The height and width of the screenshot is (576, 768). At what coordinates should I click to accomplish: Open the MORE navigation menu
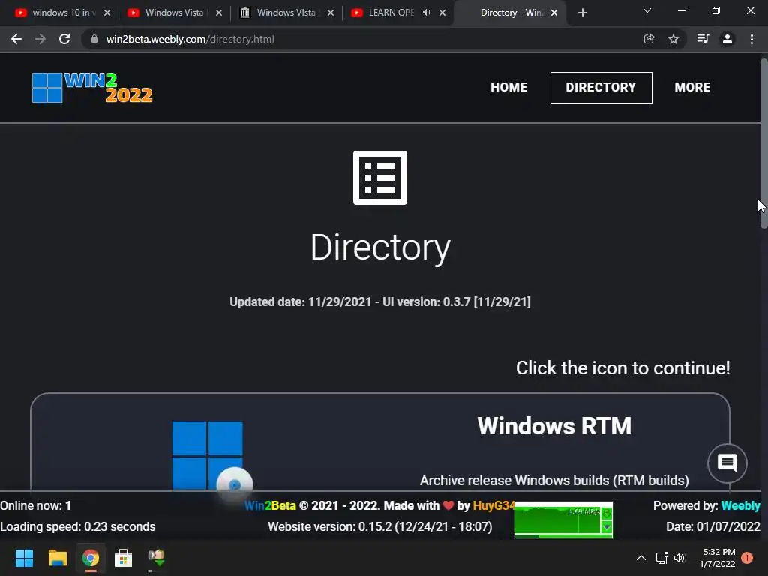tap(692, 87)
